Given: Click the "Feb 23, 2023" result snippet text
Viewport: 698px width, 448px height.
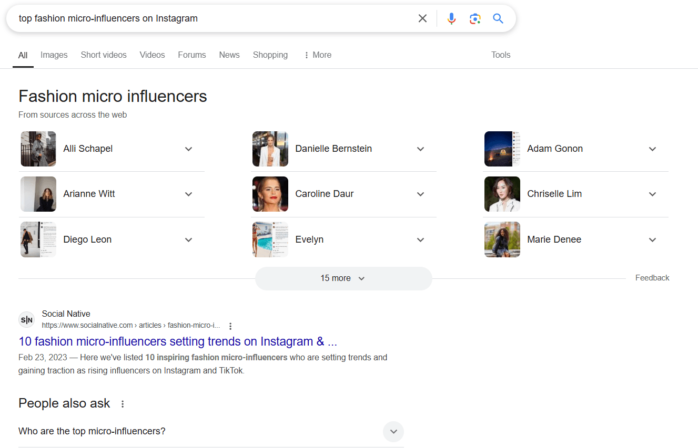Looking at the screenshot, I should (203, 364).
